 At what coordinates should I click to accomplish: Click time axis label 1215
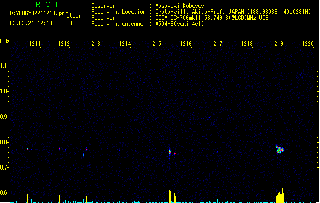(x=155, y=44)
